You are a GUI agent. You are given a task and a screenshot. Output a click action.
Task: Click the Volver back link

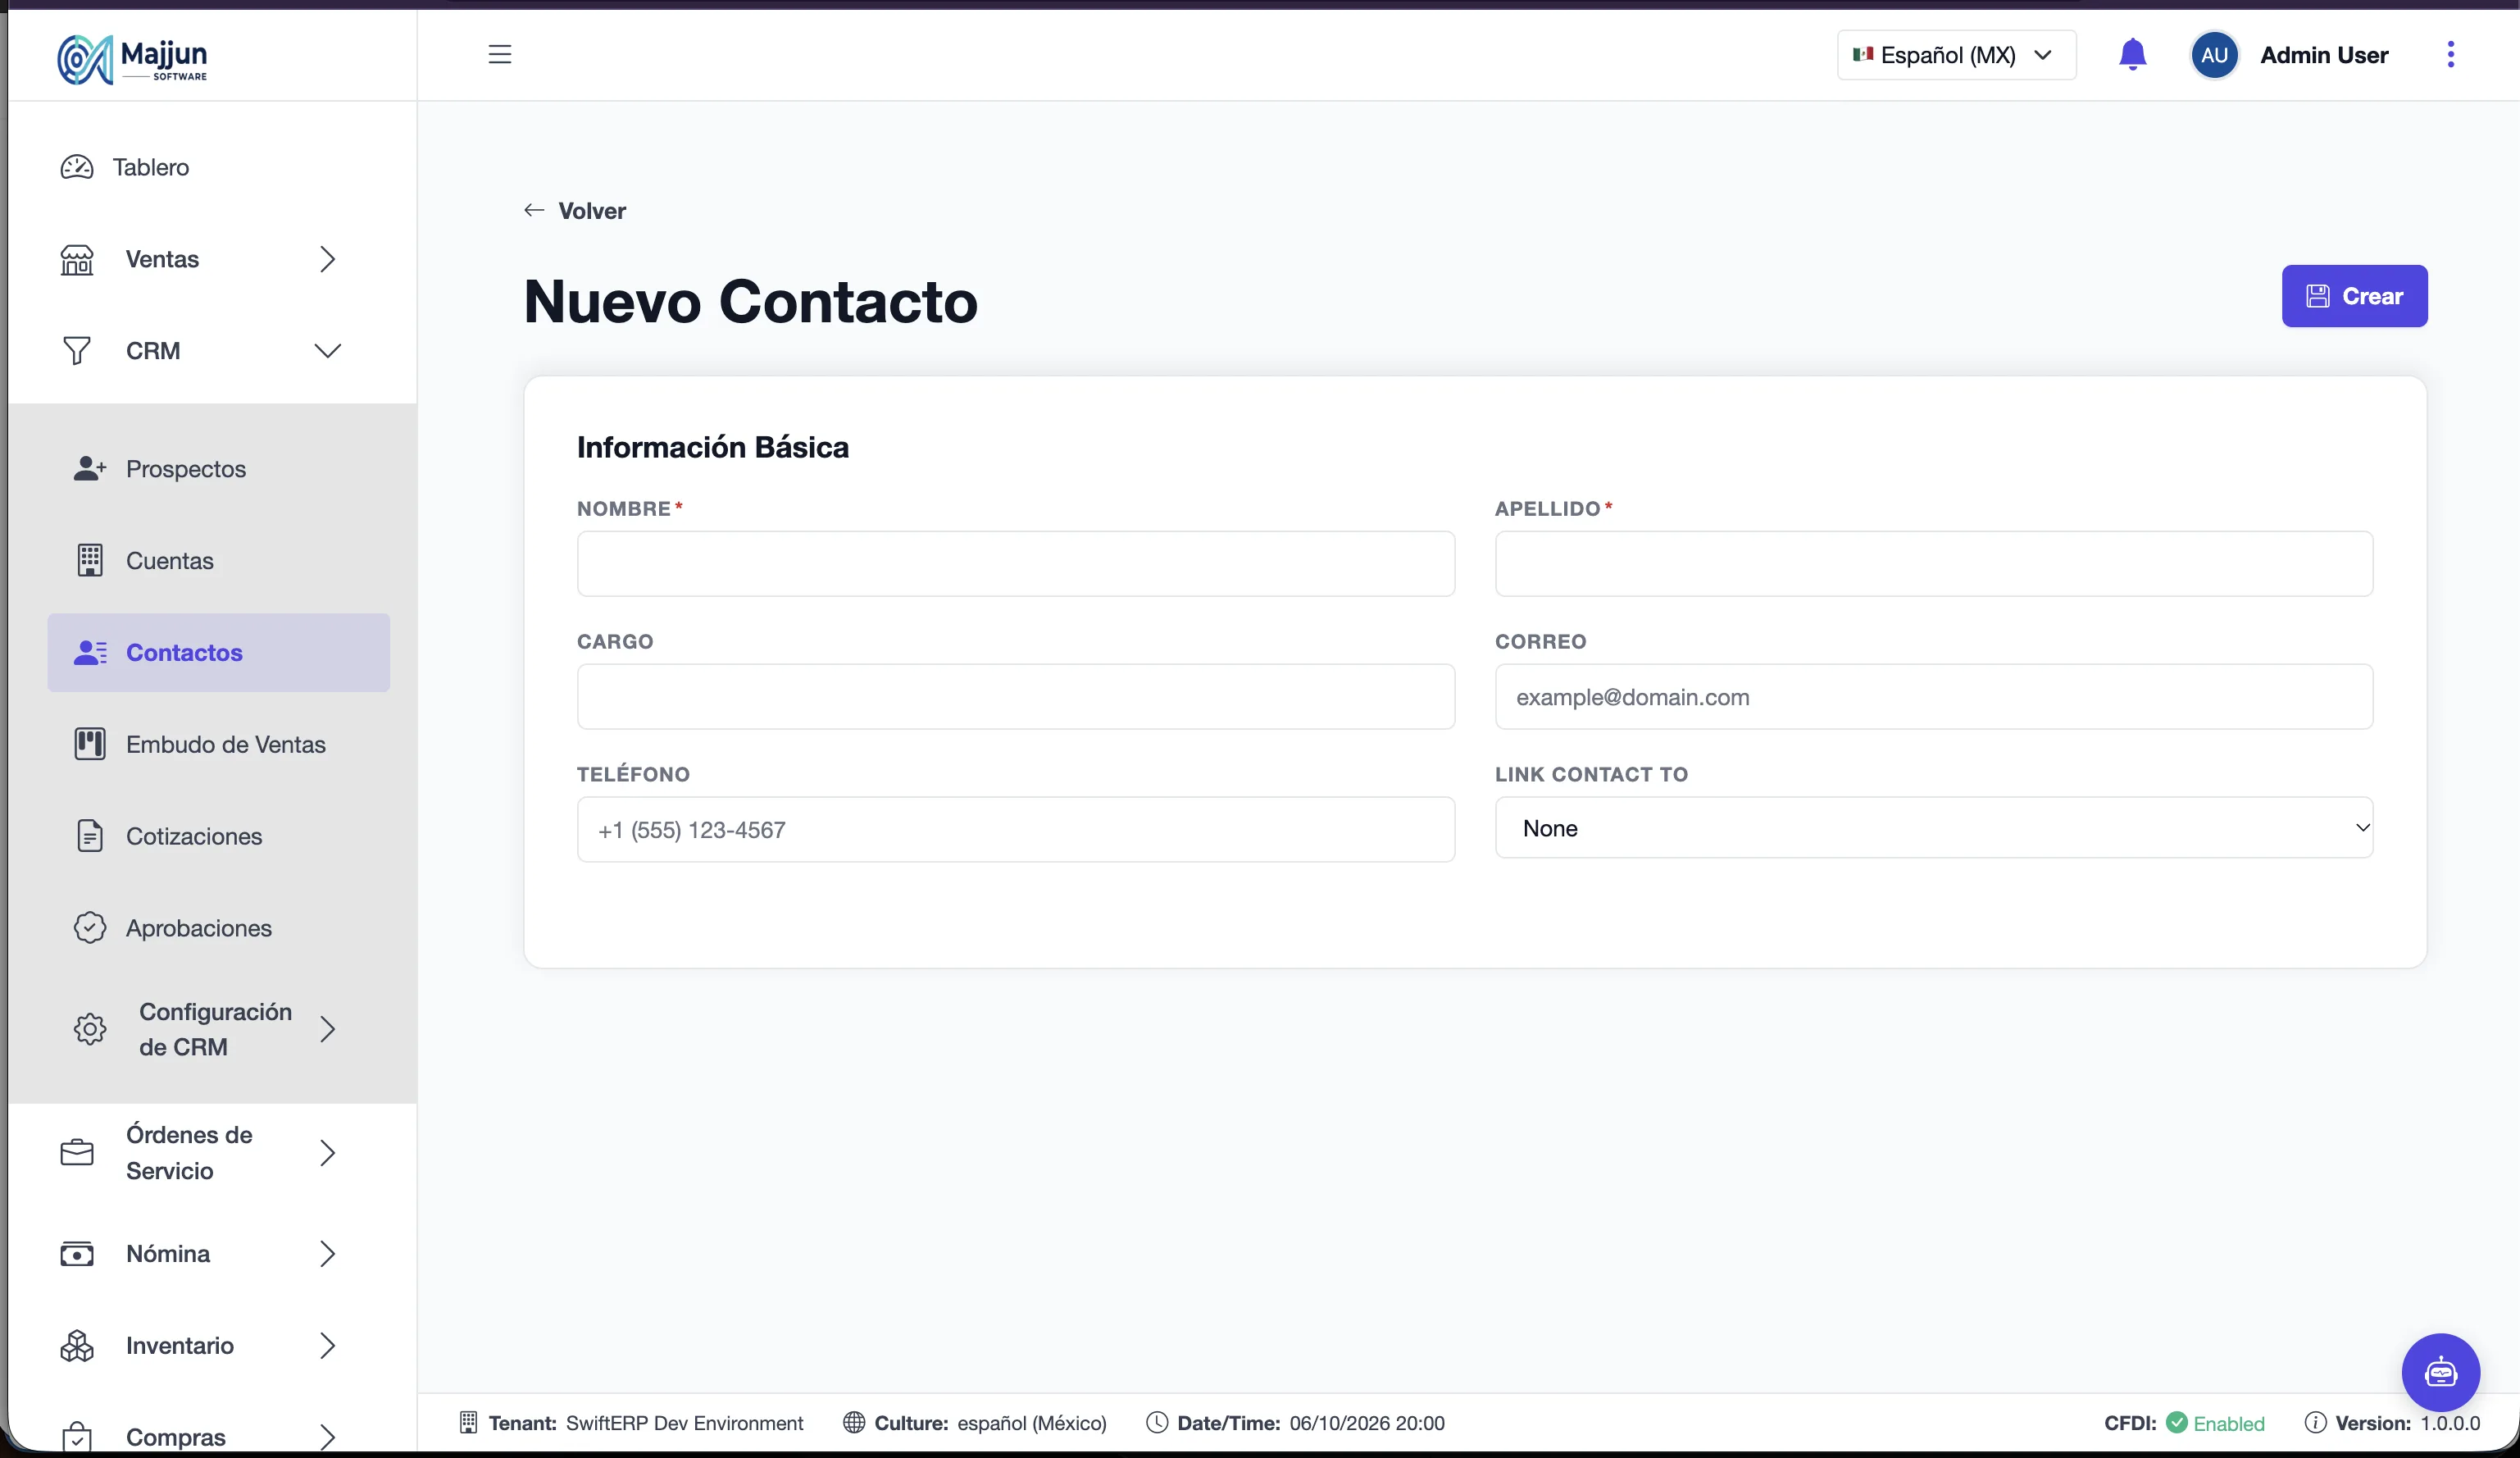pyautogui.click(x=575, y=211)
